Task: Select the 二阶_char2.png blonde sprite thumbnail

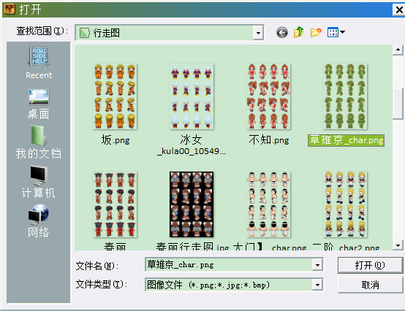Action: tap(345, 204)
